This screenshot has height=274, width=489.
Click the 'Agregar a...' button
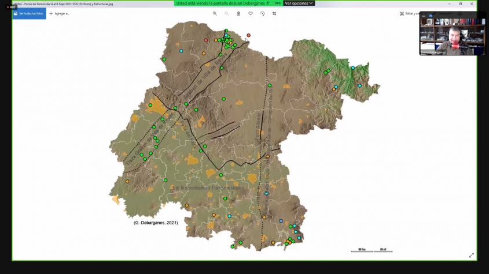tap(59, 13)
